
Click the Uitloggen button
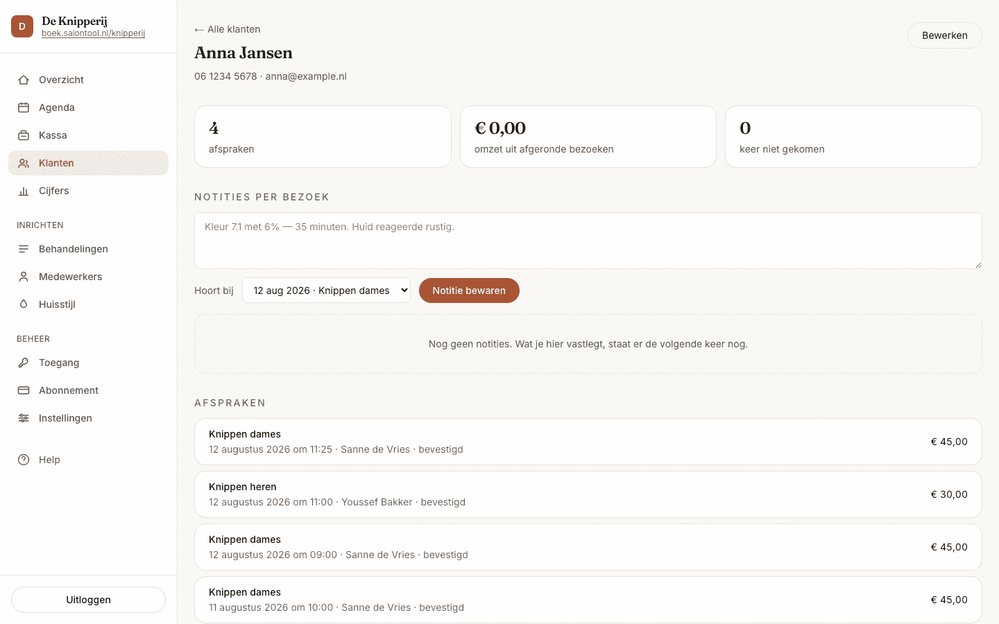pos(88,600)
